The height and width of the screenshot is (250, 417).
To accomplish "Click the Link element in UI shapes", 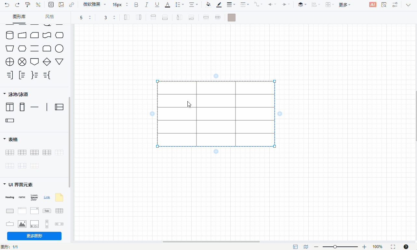I will 47,197.
